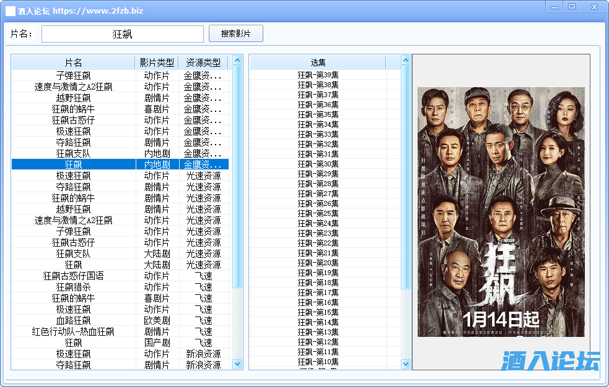Select 血路狂飙 欧美剧 row
This screenshot has height=387, width=609.
coord(73,320)
